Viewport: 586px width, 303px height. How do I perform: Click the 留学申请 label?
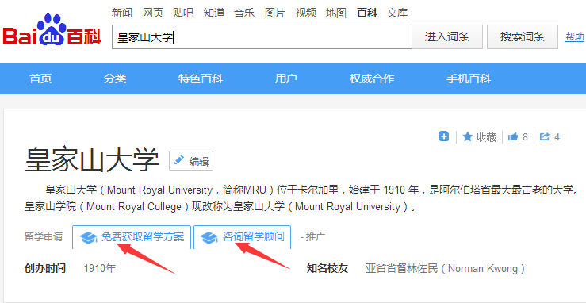click(44, 237)
